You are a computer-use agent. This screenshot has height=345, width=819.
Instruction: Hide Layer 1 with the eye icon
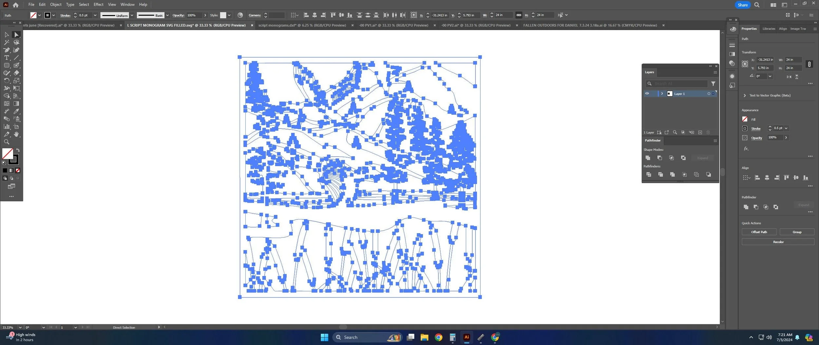pos(647,94)
